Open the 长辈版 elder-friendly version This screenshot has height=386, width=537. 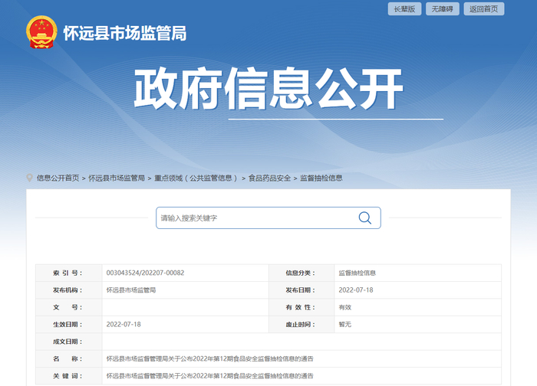coord(404,9)
